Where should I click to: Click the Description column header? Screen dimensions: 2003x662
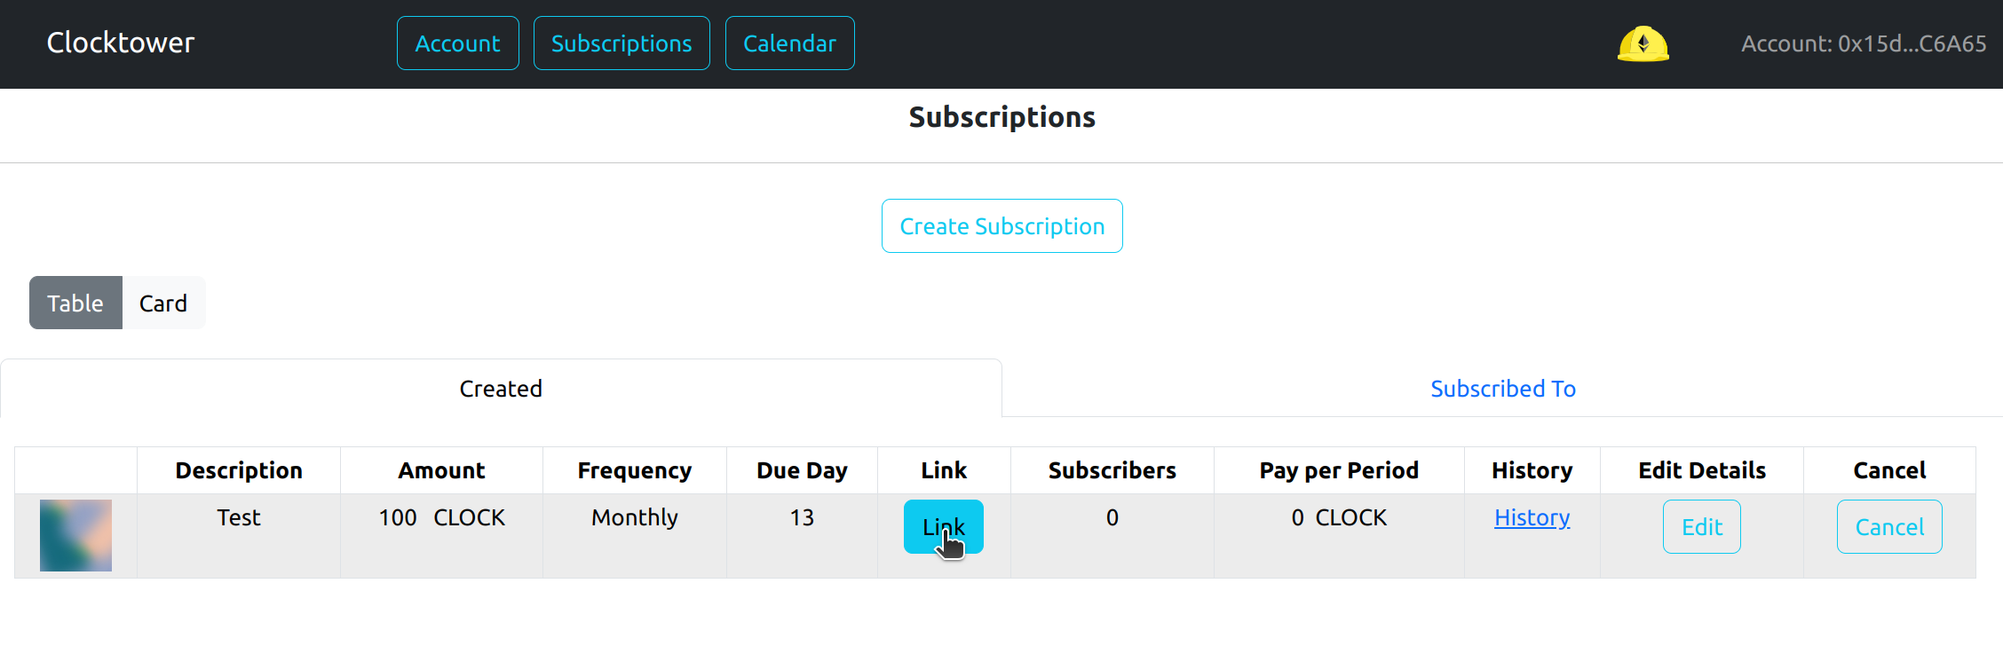[x=239, y=470]
